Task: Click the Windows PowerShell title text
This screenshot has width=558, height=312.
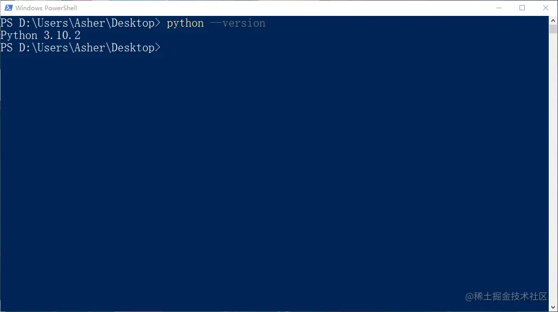Action: 47,8
